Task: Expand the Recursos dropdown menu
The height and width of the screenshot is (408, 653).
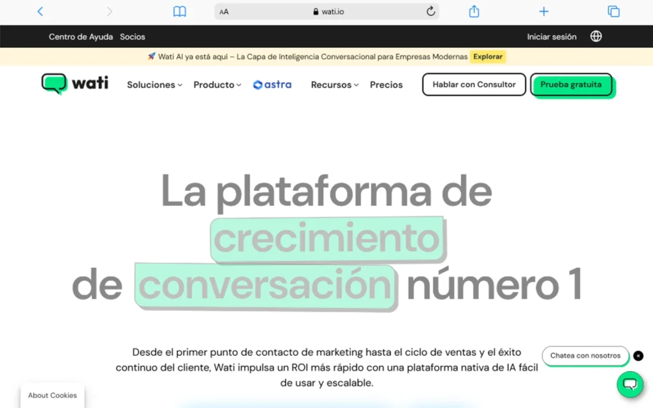Action: (335, 85)
